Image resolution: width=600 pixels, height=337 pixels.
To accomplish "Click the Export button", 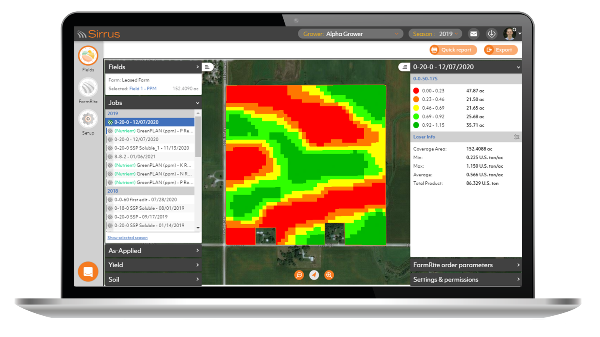I will 501,50.
